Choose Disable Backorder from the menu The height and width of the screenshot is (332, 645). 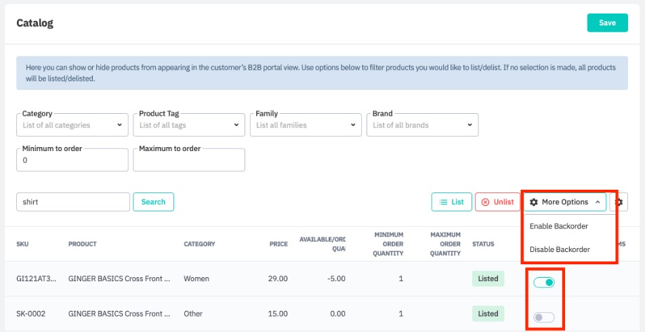click(x=560, y=249)
